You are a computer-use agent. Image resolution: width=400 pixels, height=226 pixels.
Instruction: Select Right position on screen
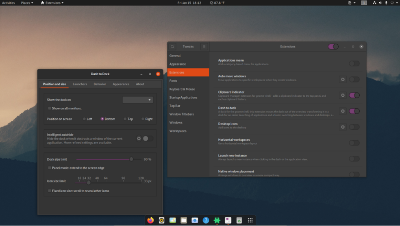[x=143, y=119]
